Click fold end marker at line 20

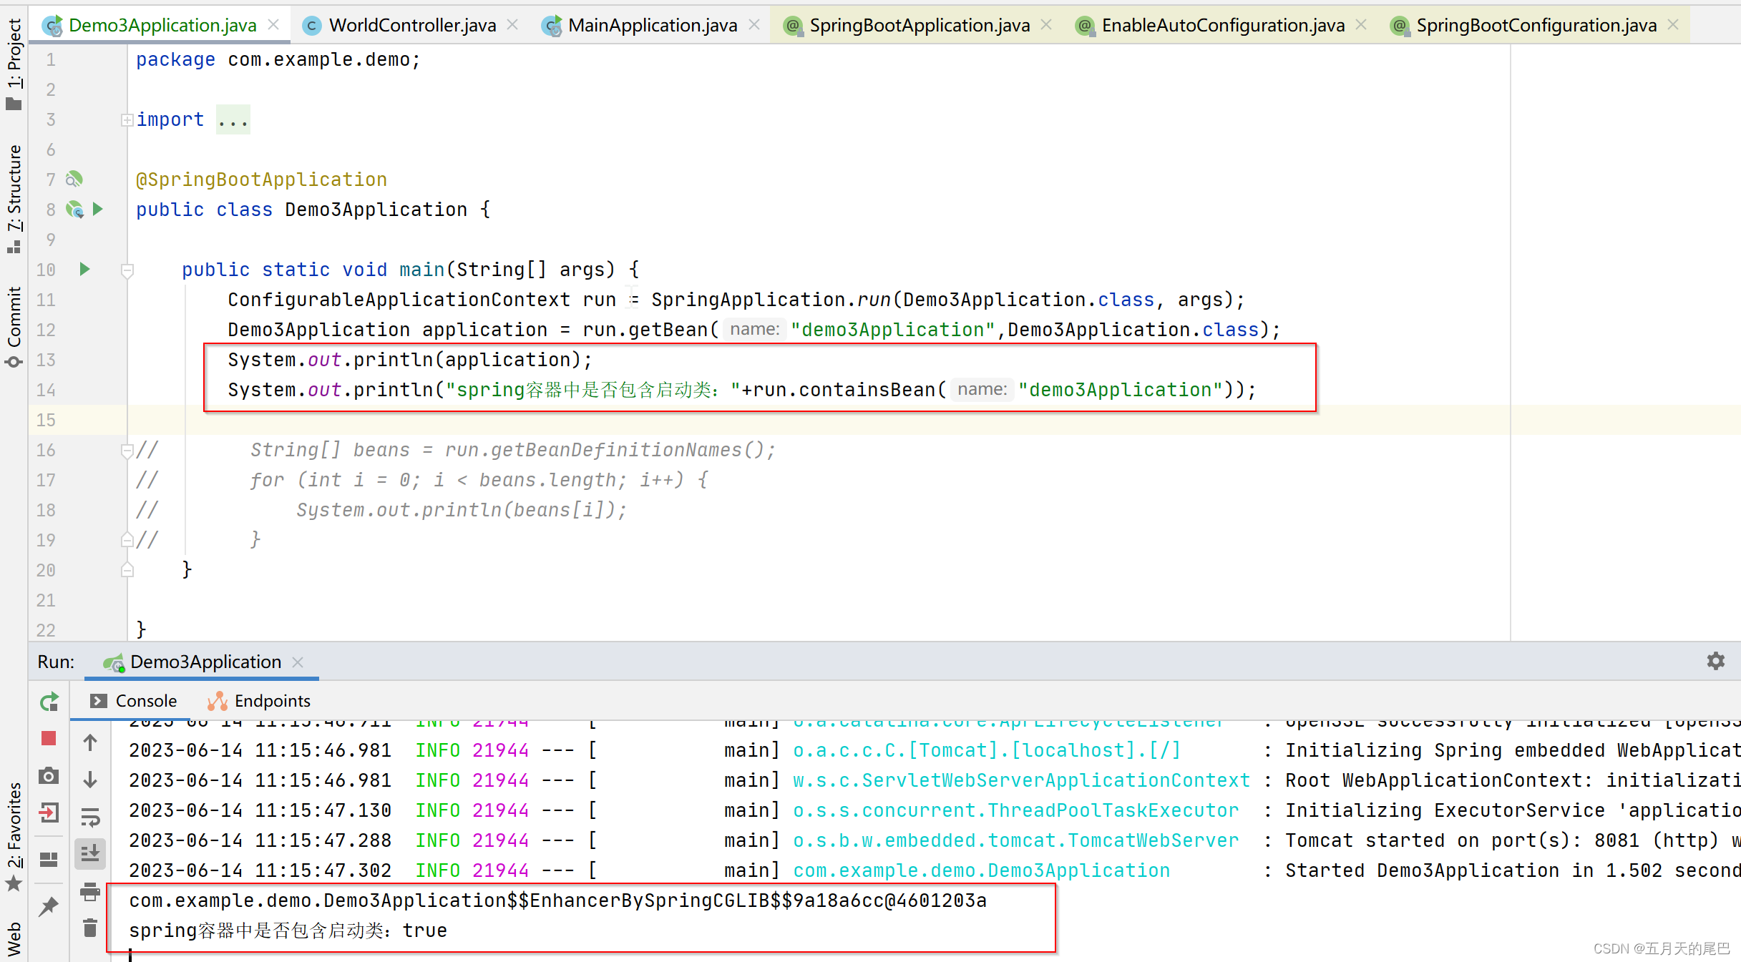127,570
